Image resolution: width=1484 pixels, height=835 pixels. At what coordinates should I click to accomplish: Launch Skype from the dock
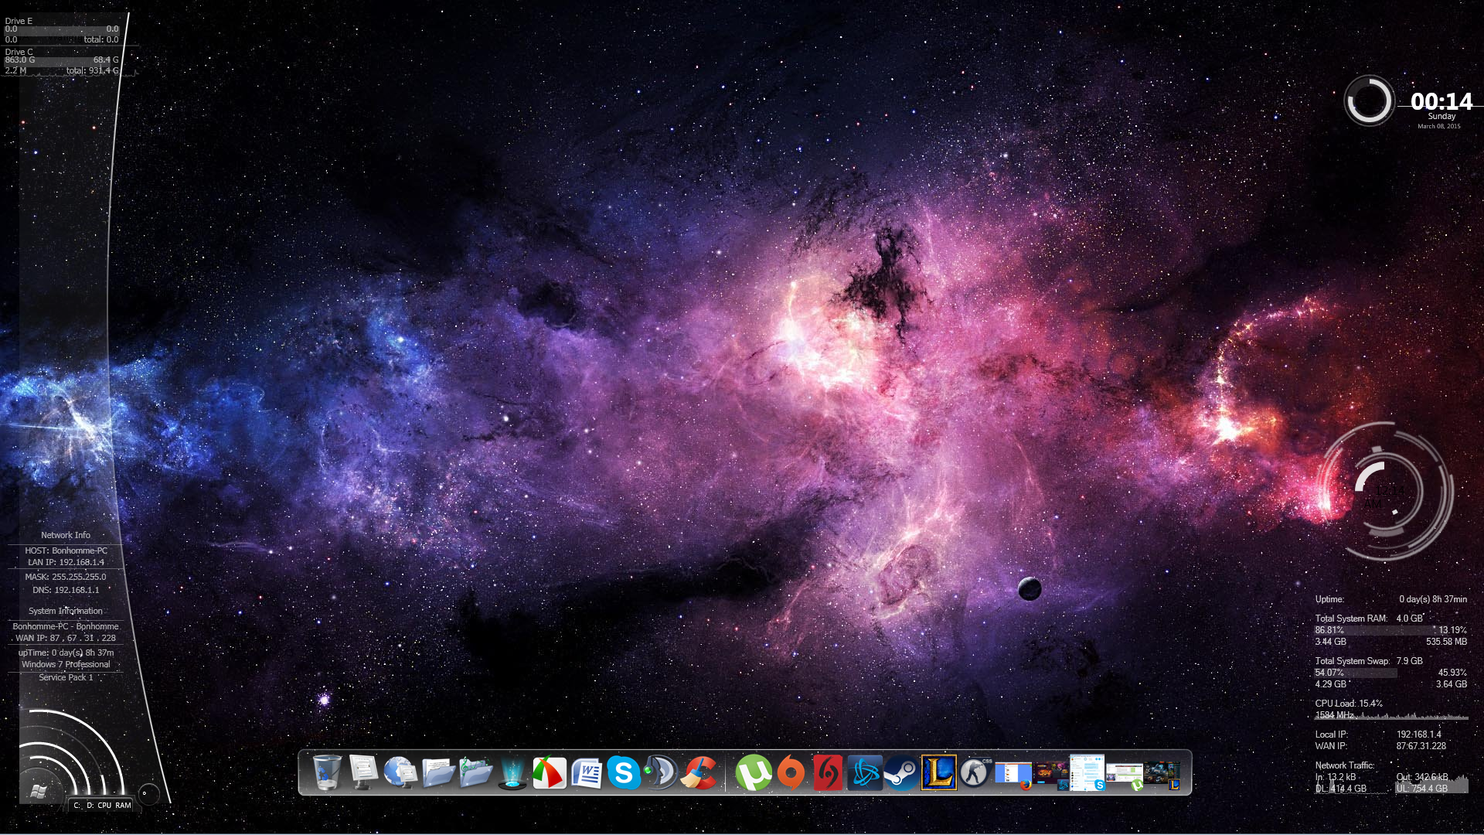624,772
